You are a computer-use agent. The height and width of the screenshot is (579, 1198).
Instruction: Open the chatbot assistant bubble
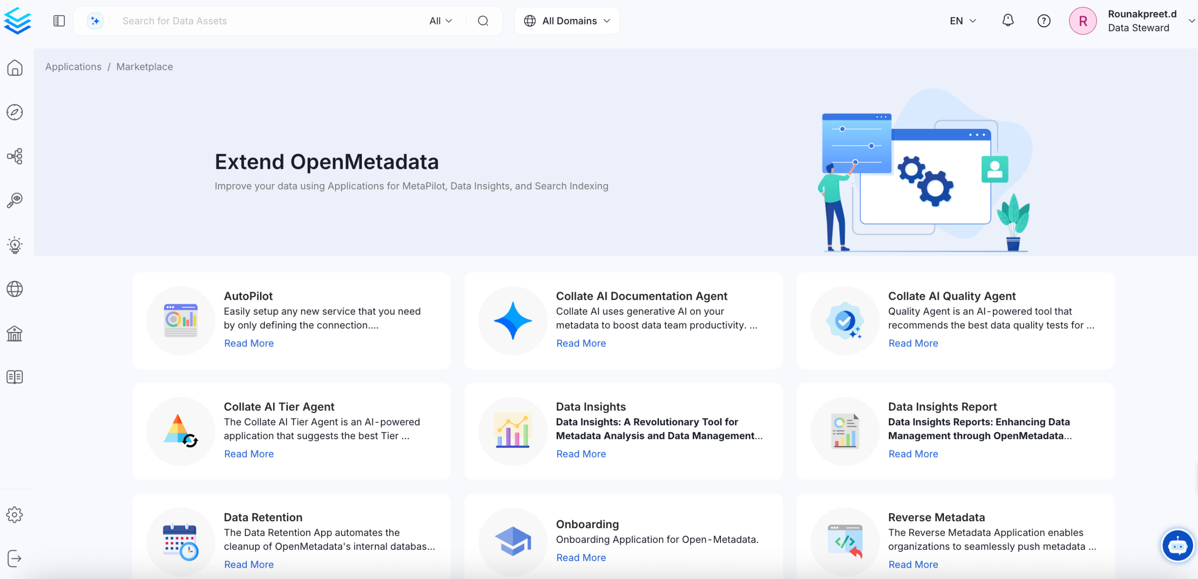1177,546
